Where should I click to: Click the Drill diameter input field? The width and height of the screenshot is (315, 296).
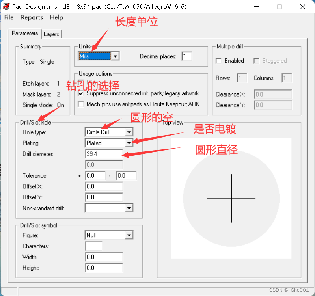point(104,154)
